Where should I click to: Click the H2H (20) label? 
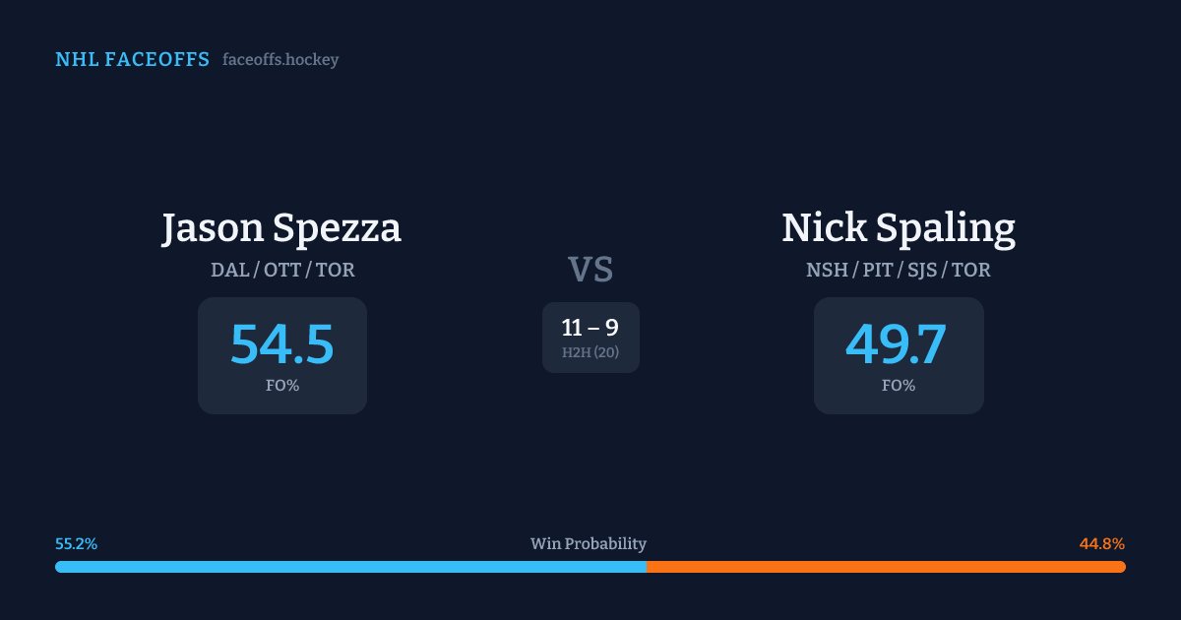[590, 352]
